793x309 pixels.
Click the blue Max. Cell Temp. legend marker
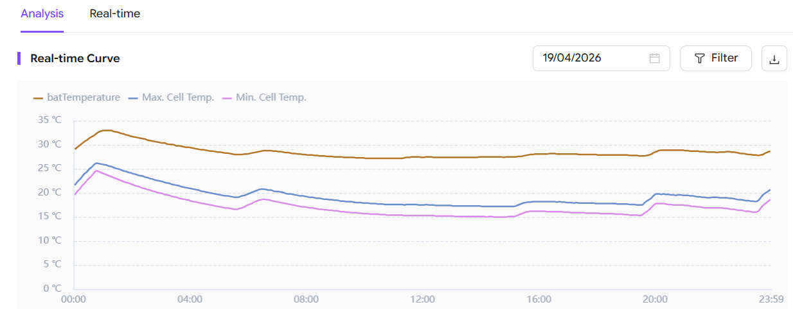133,98
